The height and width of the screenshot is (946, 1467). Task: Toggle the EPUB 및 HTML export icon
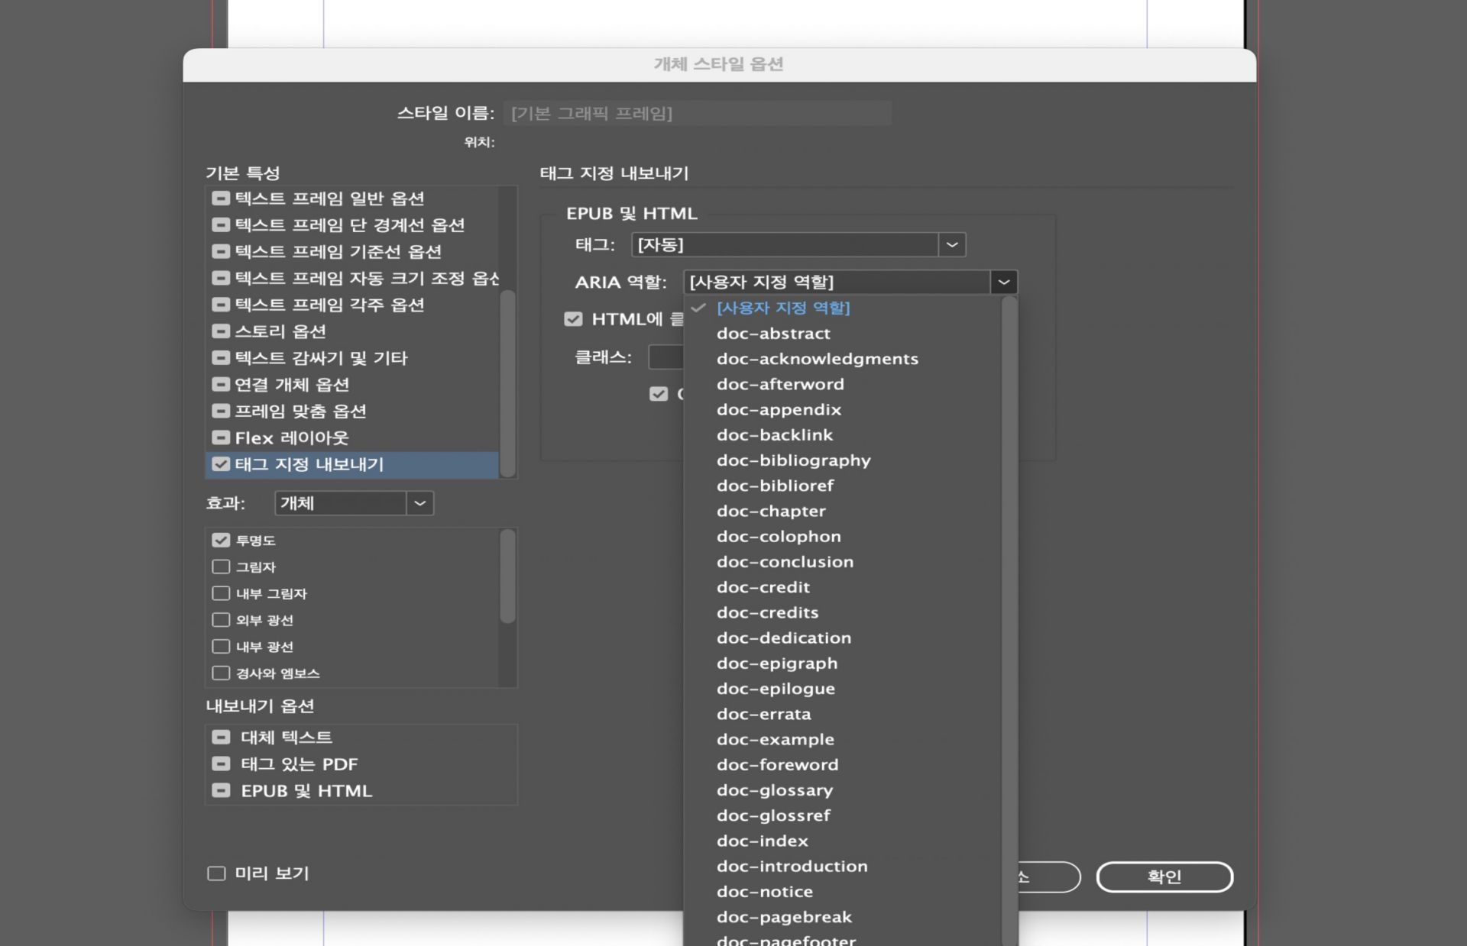click(221, 790)
